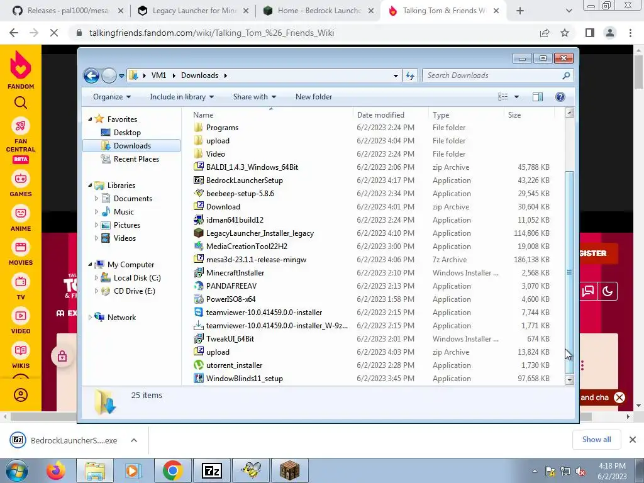The image size is (644, 483).
Task: Toggle the dark mode moon icon
Action: [608, 291]
